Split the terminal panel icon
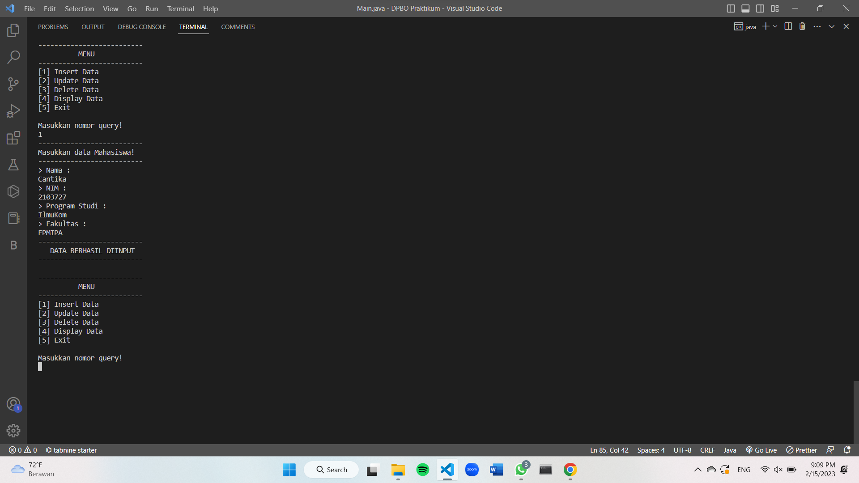This screenshot has width=859, height=483. pyautogui.click(x=787, y=26)
